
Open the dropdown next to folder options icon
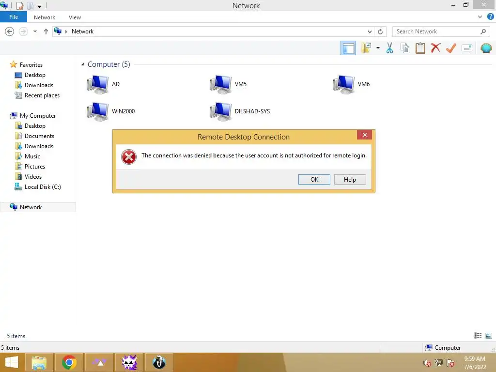[x=378, y=48]
